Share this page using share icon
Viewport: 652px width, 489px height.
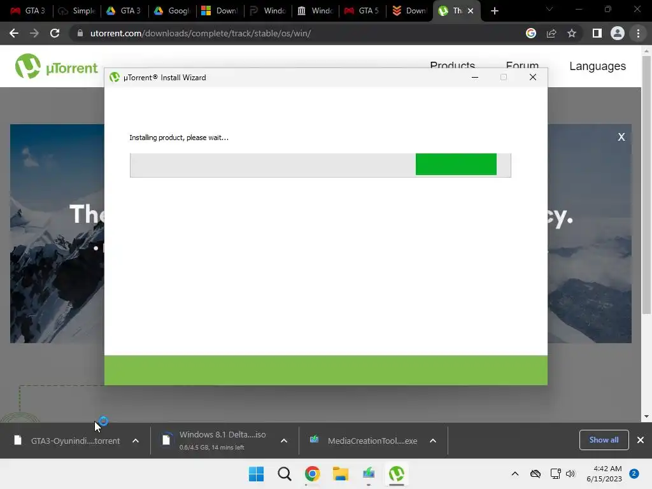coord(551,33)
